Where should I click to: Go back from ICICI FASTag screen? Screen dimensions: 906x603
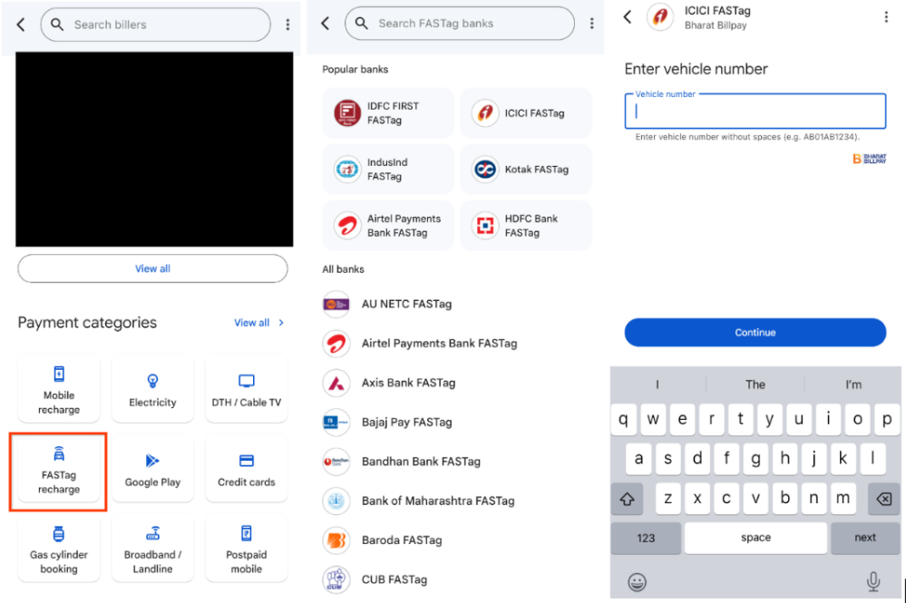(628, 16)
